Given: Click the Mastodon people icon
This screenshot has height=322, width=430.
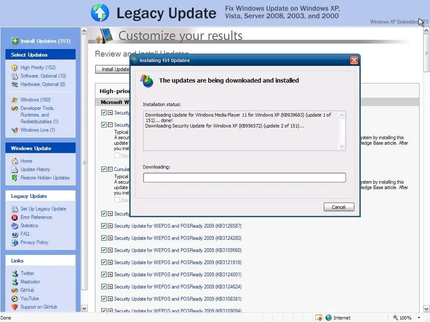Looking at the screenshot, I should tap(15, 282).
